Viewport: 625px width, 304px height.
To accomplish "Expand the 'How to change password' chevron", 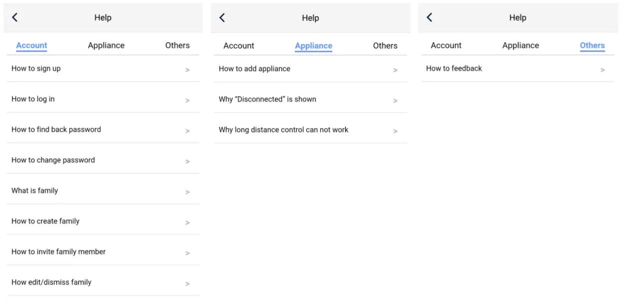I will 187,161.
